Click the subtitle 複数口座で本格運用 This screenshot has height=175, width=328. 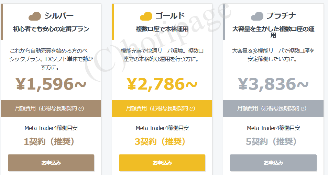click(162, 29)
